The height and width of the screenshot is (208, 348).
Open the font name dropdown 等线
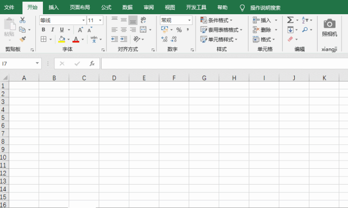[84, 20]
